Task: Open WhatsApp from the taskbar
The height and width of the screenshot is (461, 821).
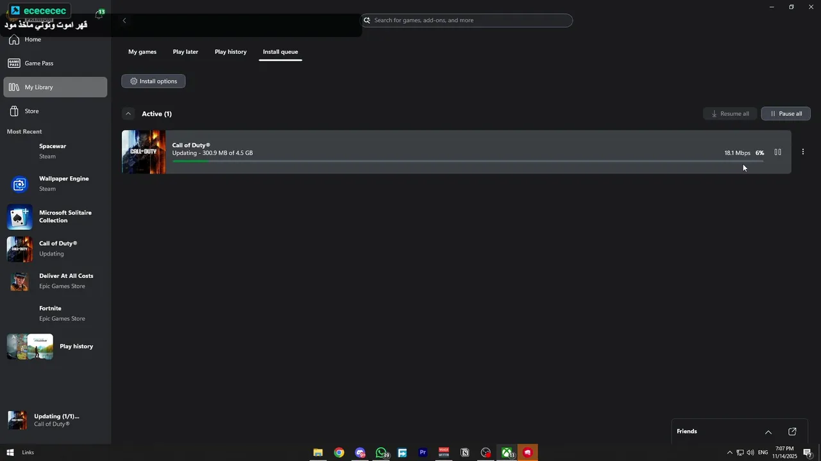Action: 381,453
